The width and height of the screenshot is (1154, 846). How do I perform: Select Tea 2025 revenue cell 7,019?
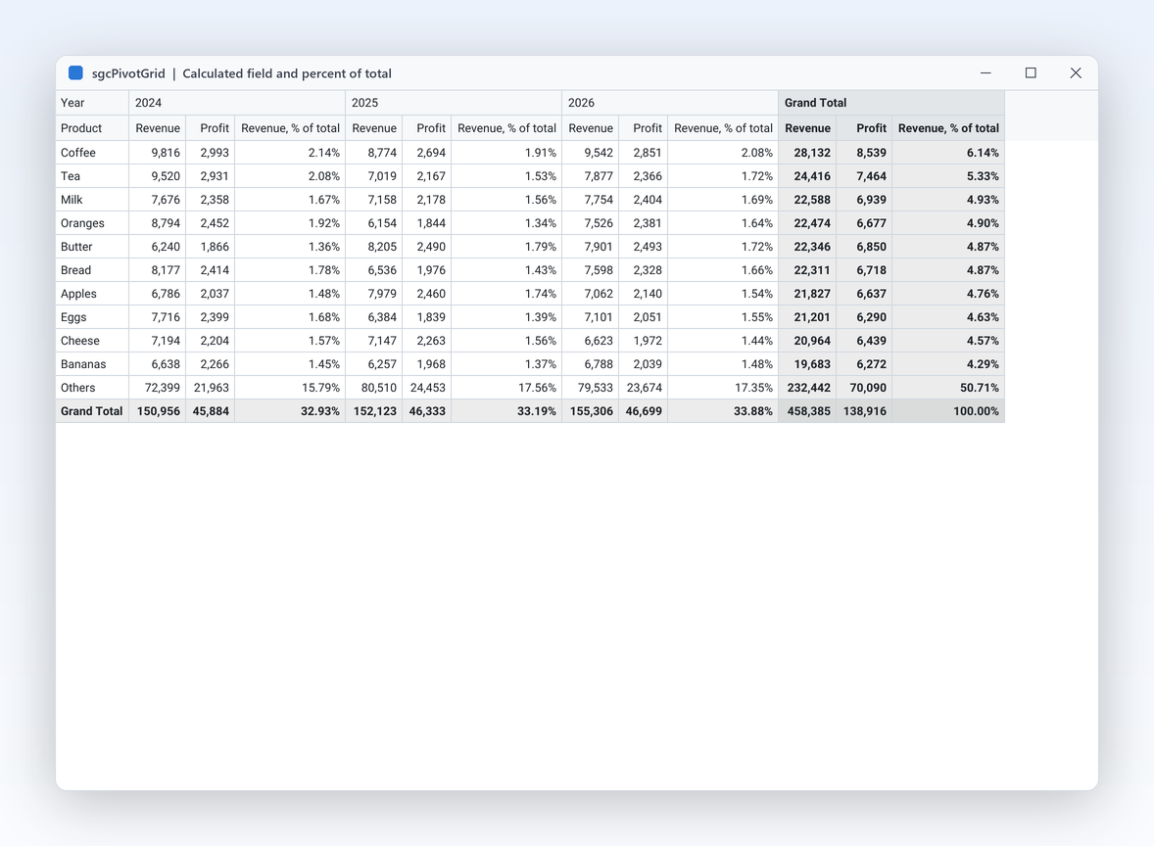click(374, 176)
